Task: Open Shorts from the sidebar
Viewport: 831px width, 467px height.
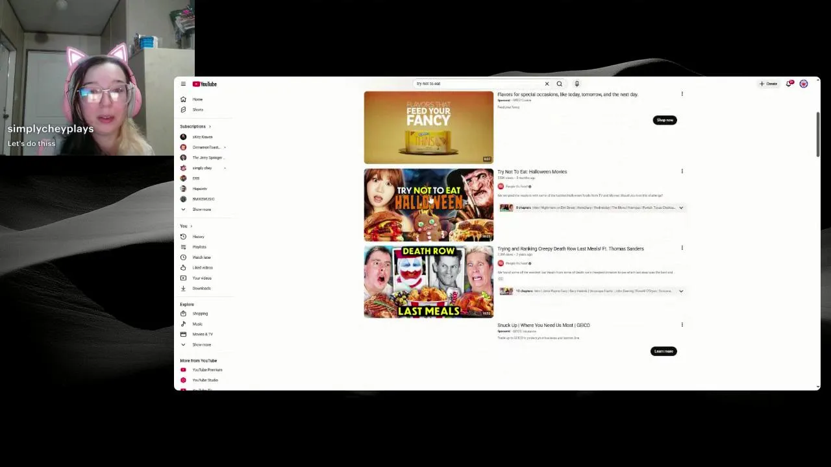Action: (x=197, y=110)
